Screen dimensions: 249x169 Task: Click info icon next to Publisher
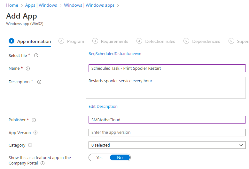click(34, 120)
